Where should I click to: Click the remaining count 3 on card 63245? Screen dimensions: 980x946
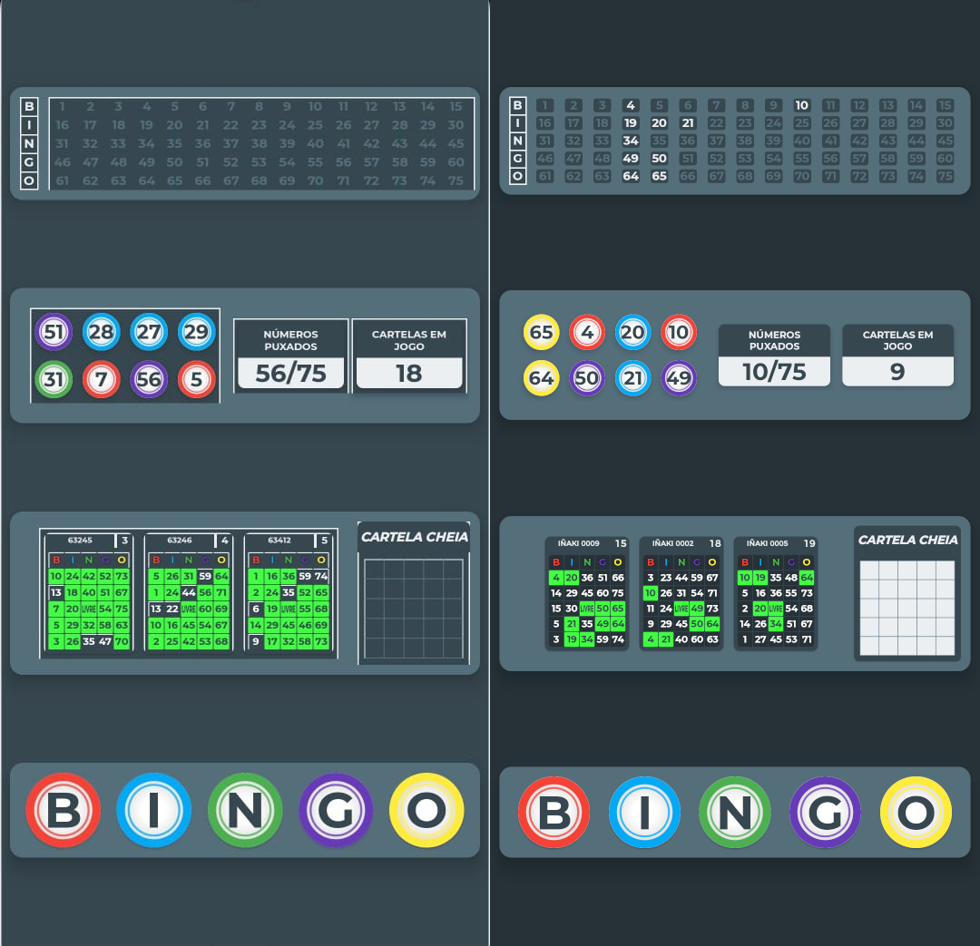[124, 540]
